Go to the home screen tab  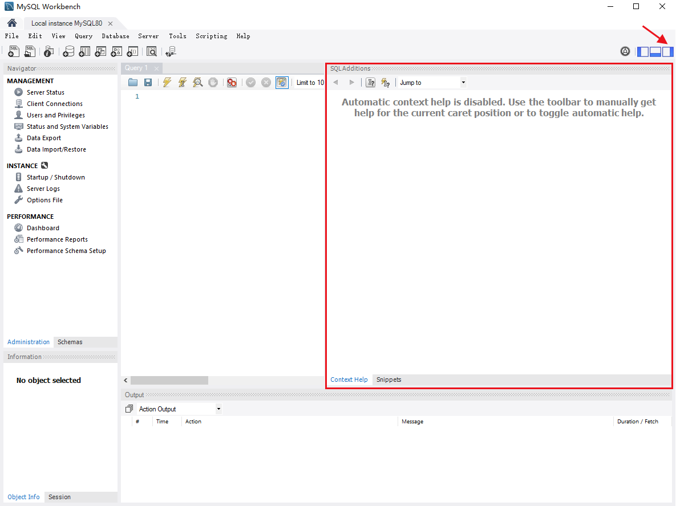(12, 23)
